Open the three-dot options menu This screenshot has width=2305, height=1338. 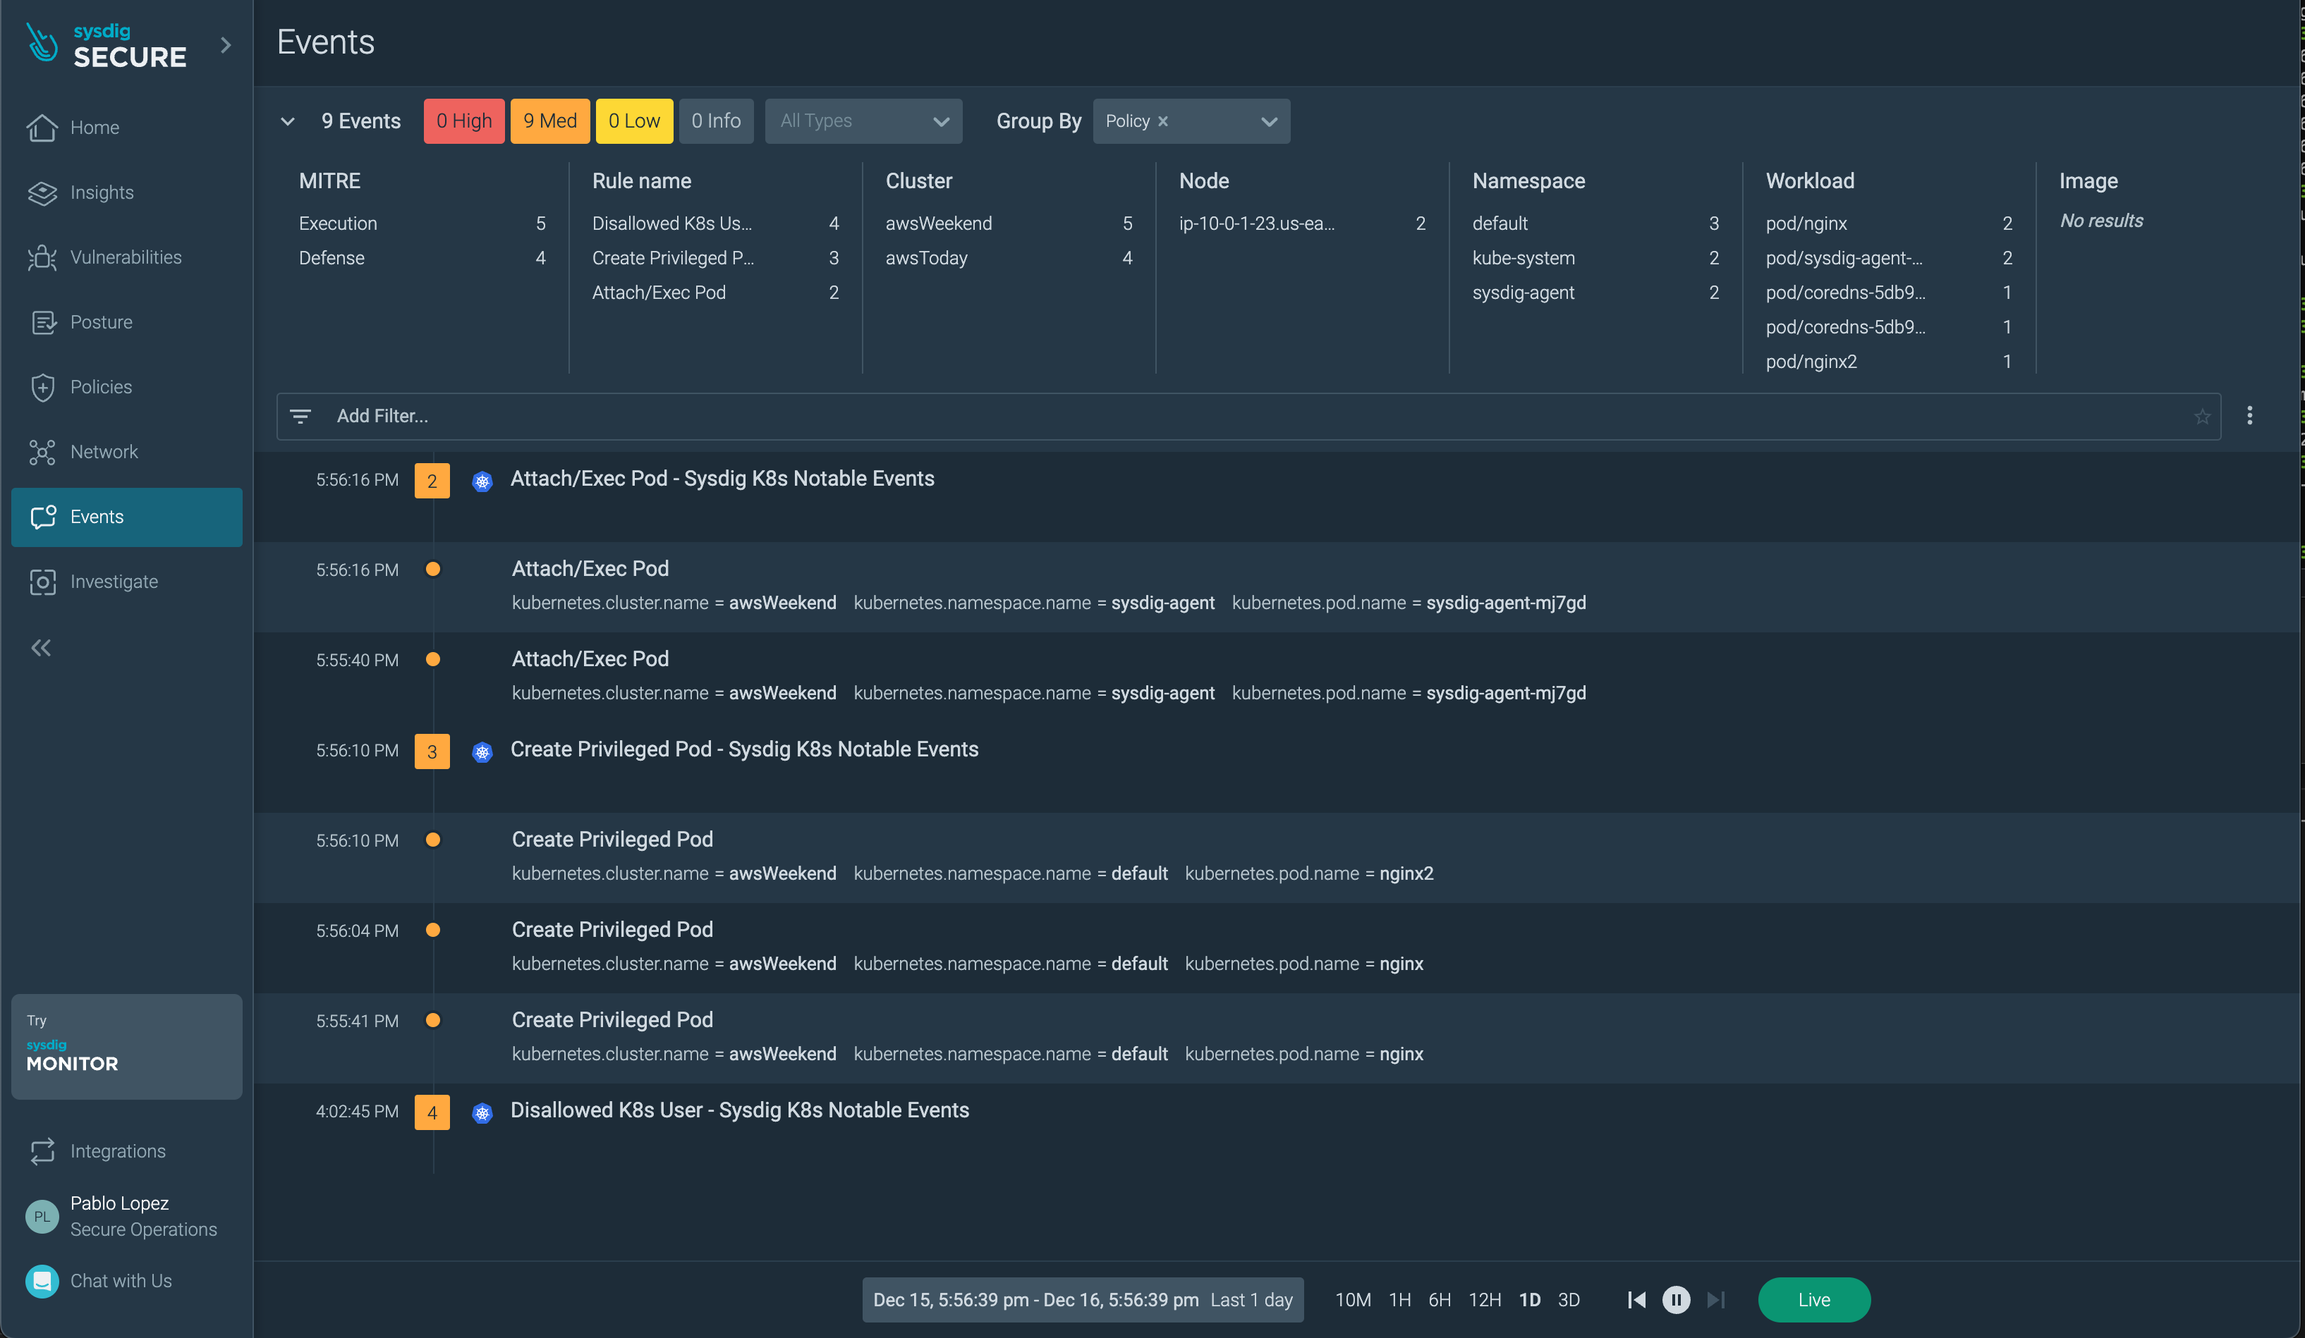(2250, 416)
